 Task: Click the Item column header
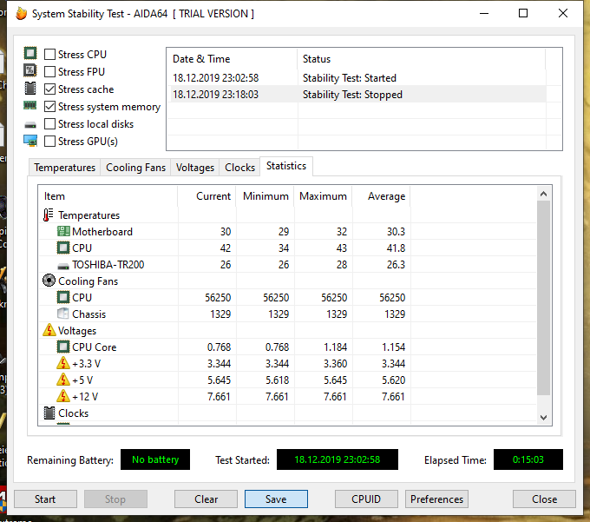pyautogui.click(x=108, y=196)
